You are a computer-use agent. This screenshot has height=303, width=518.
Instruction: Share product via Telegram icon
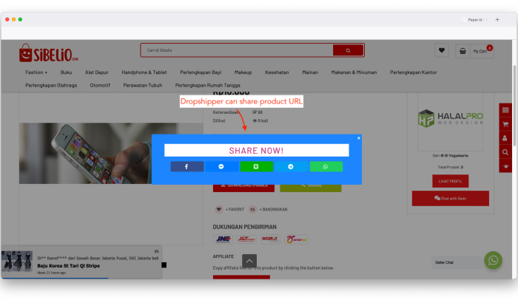click(x=291, y=167)
